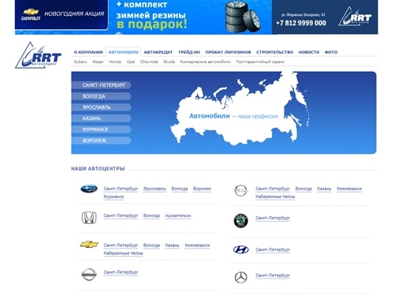
Task: Click the Новогодняя акция banner text
Action: tap(74, 13)
